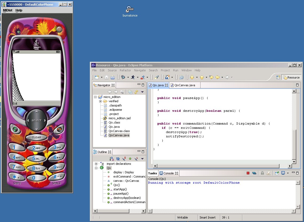Image resolution: width=304 pixels, height=222 pixels.
Task: Open the Outline view menu triangle
Action: tap(142, 159)
